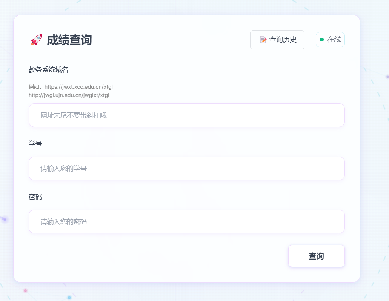Click the 密码 field label
Viewport: 389px width, 301px height.
coord(35,197)
